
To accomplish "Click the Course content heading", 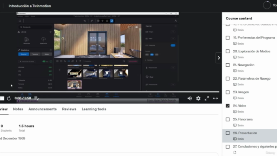I will click(x=239, y=18).
